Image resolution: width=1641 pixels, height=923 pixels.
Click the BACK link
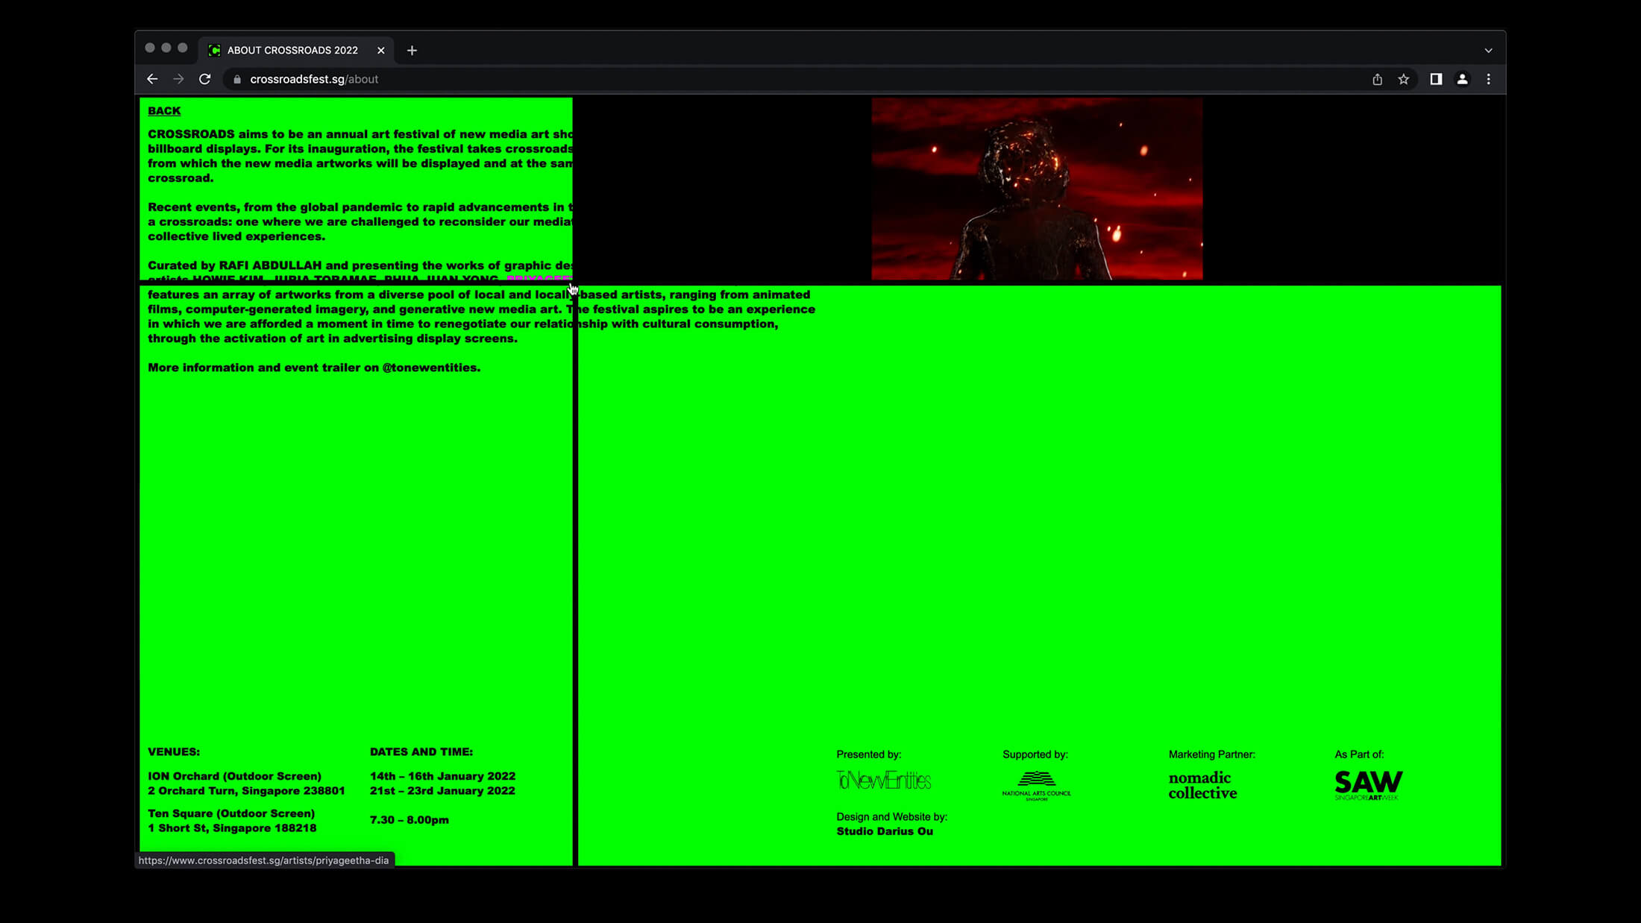[164, 111]
